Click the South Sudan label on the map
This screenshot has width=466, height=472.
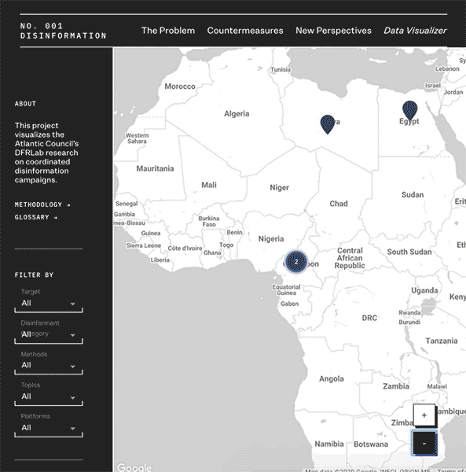click(x=409, y=252)
